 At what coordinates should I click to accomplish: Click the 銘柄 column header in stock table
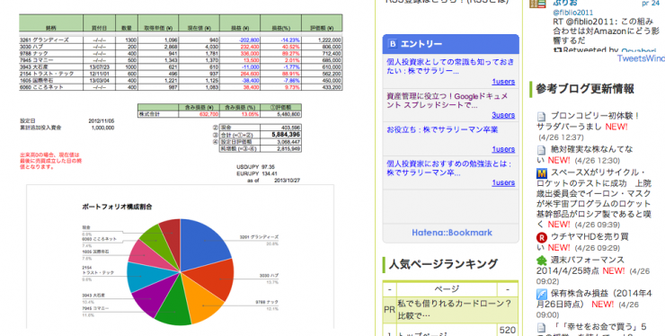coord(51,28)
